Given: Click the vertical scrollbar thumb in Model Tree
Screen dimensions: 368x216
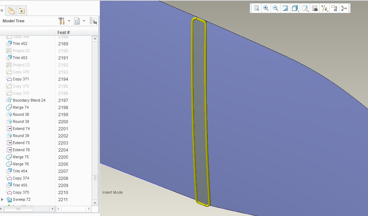Looking at the screenshot, I should point(95,178).
